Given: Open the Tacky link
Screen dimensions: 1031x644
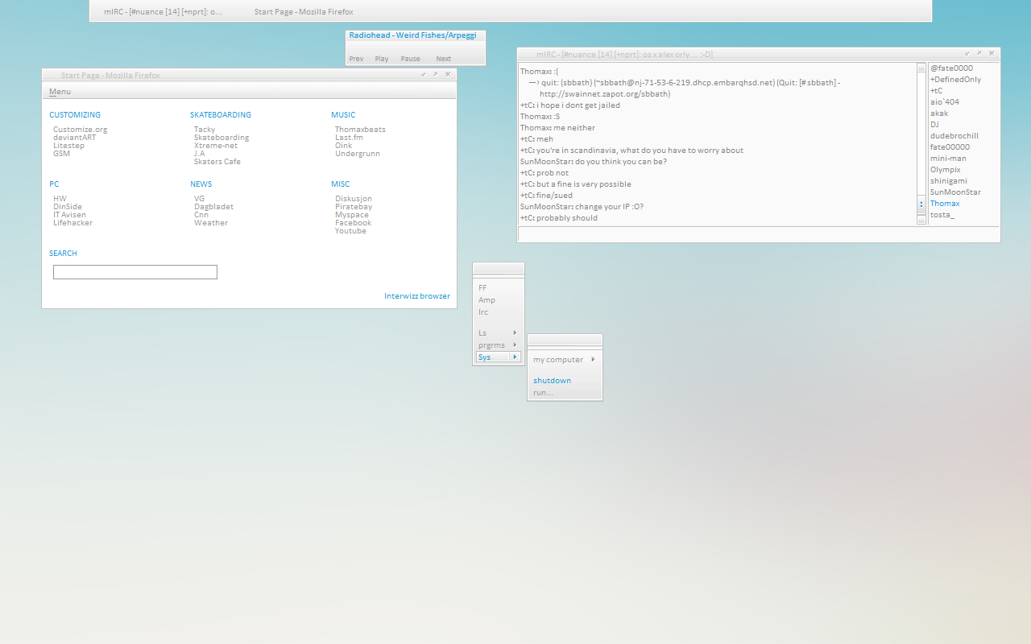Looking at the screenshot, I should (205, 130).
